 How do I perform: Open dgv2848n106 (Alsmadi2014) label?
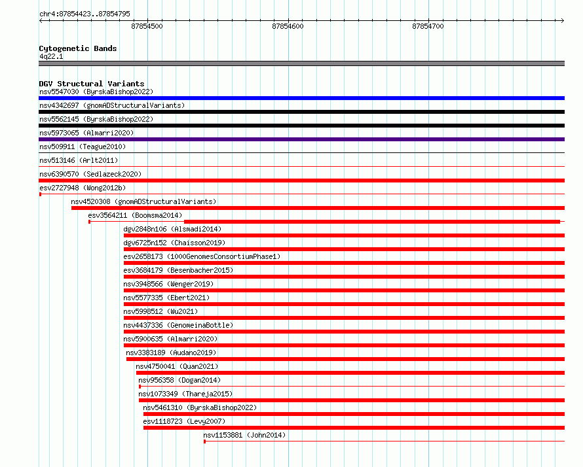tap(172, 229)
